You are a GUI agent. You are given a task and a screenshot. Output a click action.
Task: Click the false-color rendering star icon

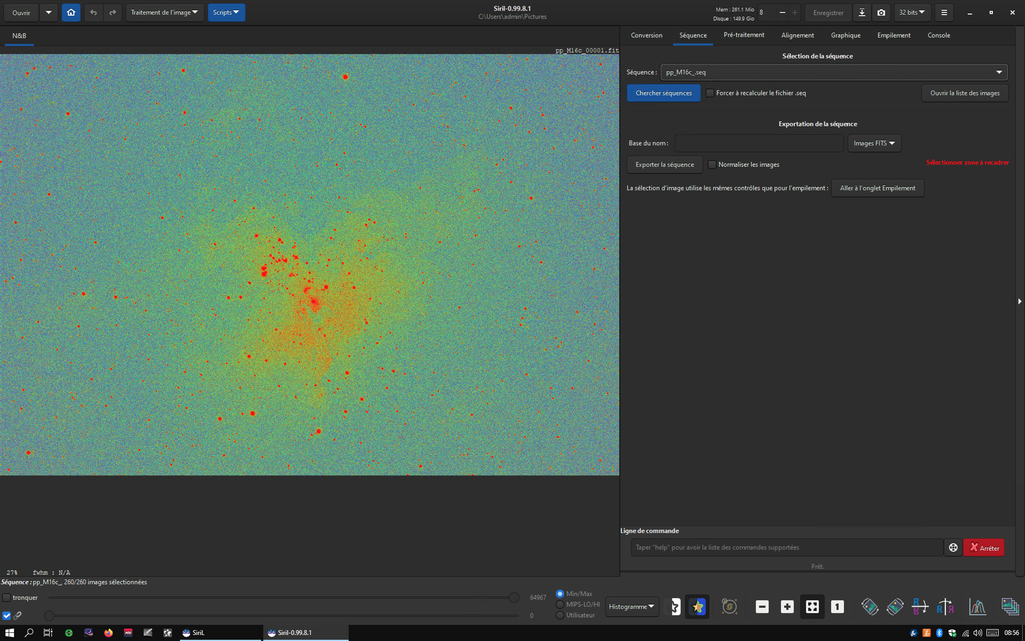(697, 607)
